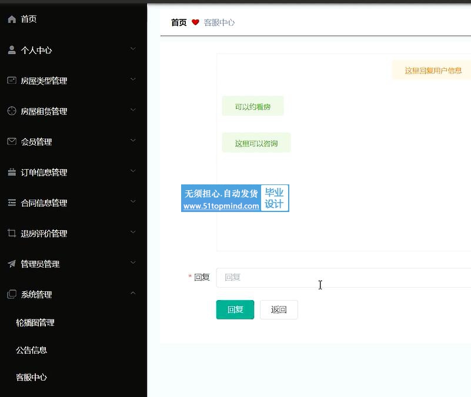This screenshot has width=471, height=397.
Task: Click the circular icon beside 房屋租赁管理
Action: 12,111
